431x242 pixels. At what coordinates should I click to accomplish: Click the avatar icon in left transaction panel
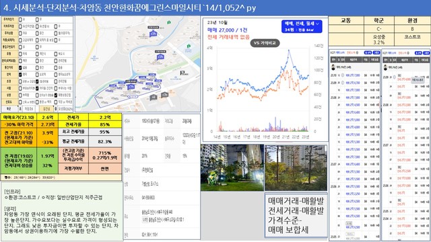(x=333, y=67)
